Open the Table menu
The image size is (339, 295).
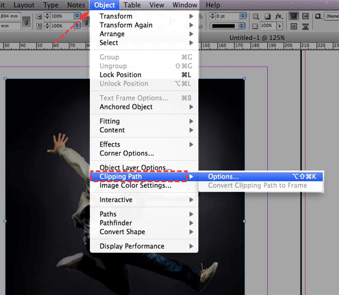point(132,5)
